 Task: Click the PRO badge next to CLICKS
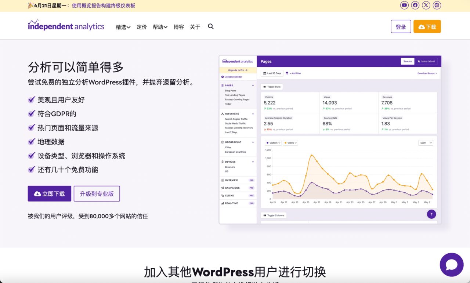(x=252, y=196)
